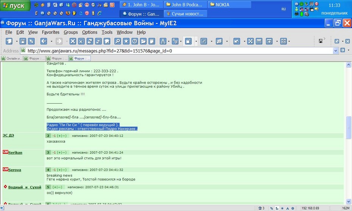Open the Groups menu
352x211 pixels.
70,32
